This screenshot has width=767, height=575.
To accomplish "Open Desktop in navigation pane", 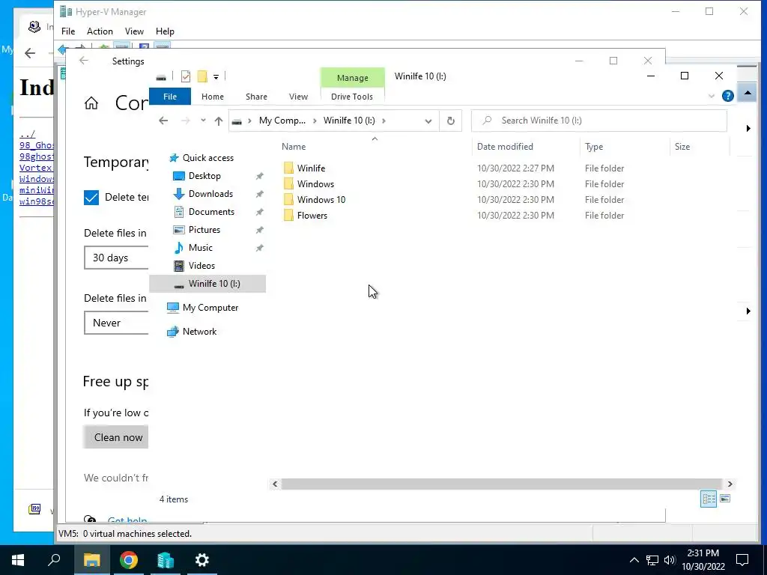I will (x=204, y=175).
